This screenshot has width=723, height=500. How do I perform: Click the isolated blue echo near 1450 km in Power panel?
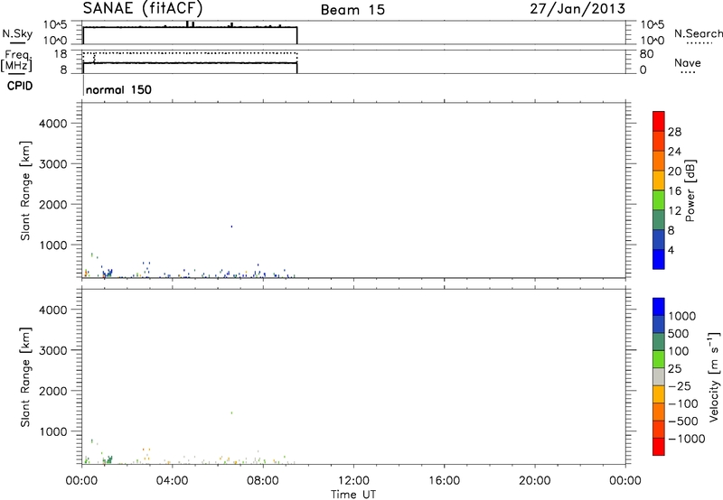pyautogui.click(x=231, y=227)
